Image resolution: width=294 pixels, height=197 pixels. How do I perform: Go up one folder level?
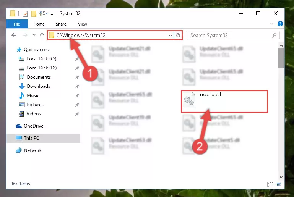point(42,35)
